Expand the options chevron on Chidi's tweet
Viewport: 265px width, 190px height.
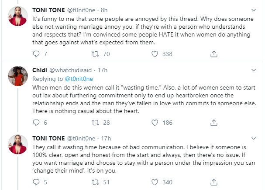tap(254, 70)
